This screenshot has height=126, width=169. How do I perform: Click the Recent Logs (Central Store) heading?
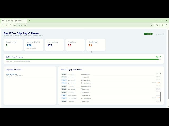72,70
